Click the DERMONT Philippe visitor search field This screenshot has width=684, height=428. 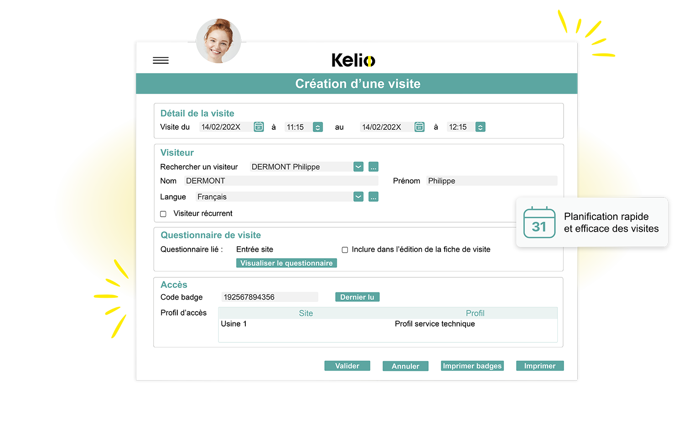point(301,167)
